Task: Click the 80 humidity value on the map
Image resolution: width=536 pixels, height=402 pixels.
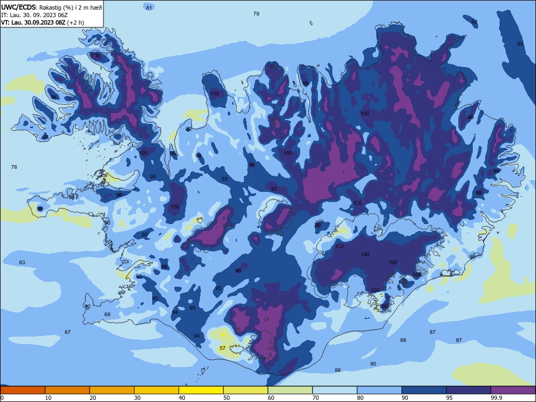Action: coord(472,256)
